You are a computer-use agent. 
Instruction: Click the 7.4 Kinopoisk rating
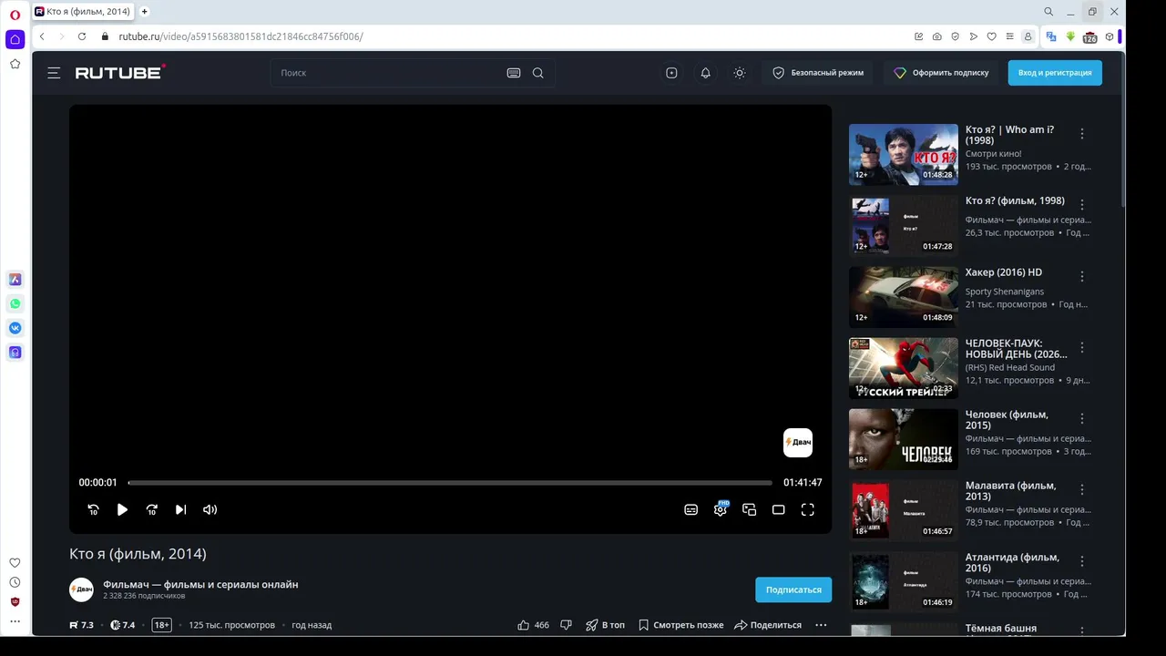pos(122,625)
